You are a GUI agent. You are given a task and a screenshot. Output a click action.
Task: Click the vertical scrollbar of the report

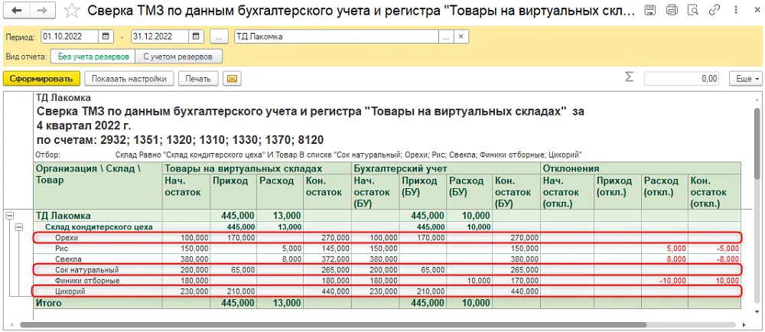[x=757, y=144]
